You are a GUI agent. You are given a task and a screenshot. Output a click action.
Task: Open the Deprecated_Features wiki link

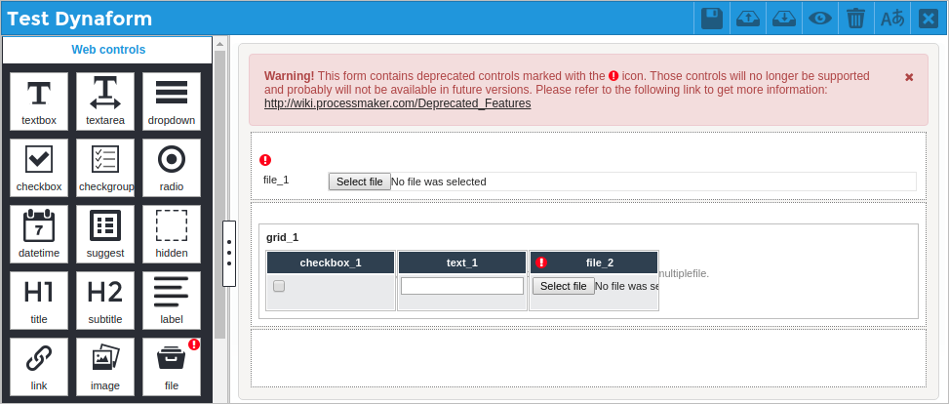pyautogui.click(x=397, y=103)
